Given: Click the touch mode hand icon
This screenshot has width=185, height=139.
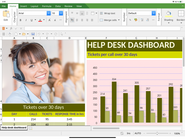Looking at the screenshot, I should click(x=10, y=34).
